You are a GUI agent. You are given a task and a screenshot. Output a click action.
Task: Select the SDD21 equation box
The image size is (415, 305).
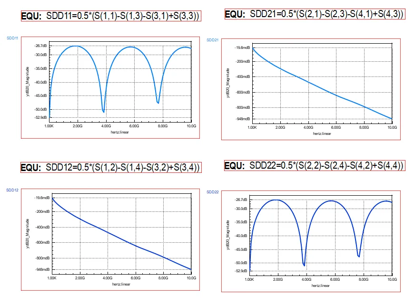[315, 14]
